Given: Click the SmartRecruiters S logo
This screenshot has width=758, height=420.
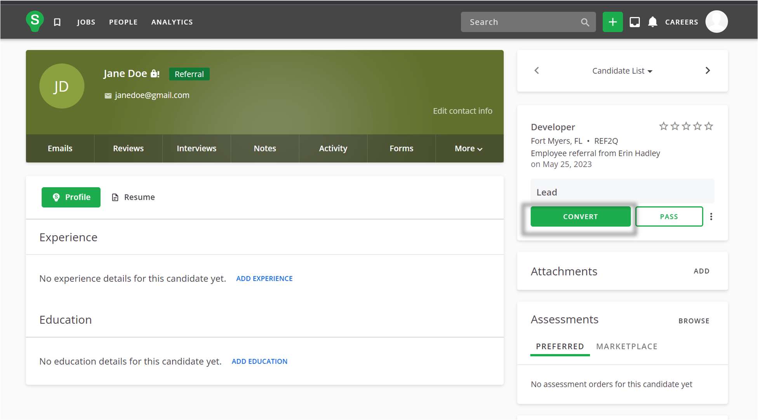Looking at the screenshot, I should (x=35, y=21).
